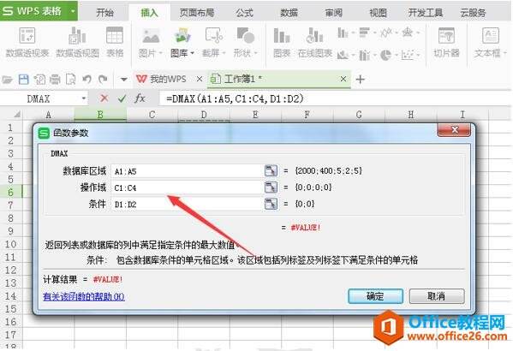The image size is (513, 351).
Task: Collapse dialog via 数据库区域 range selector icon
Action: click(x=271, y=170)
